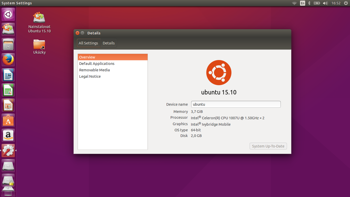Select Overview in the sidebar

click(x=113, y=57)
